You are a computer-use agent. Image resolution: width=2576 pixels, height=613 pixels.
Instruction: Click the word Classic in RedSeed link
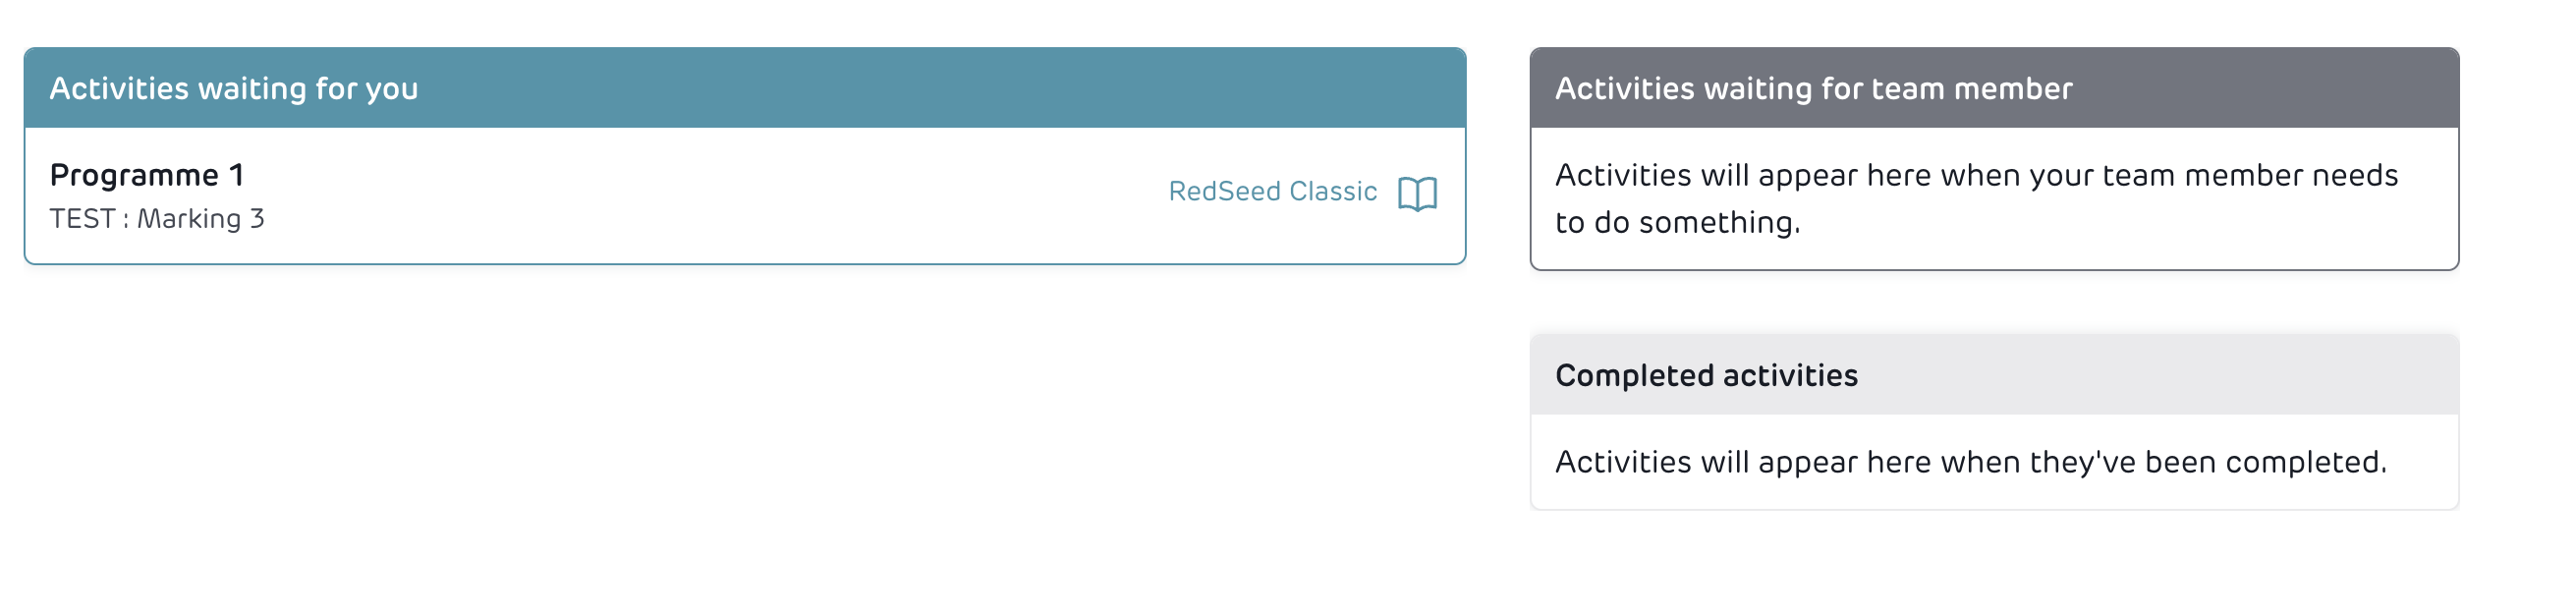click(1332, 191)
